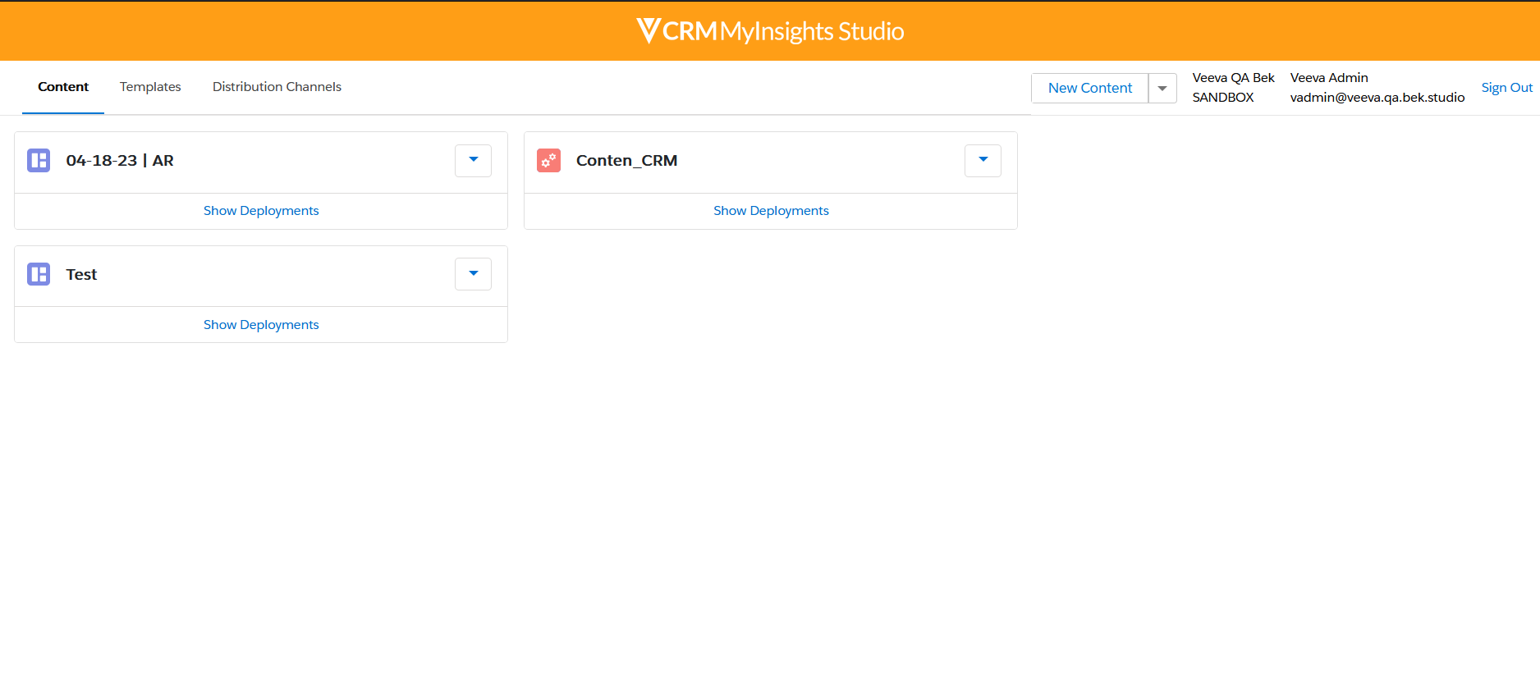
Task: Show Deployments for Conten_CRM
Action: 771,211
